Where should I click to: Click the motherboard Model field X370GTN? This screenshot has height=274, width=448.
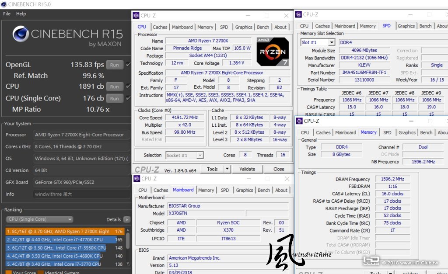pyautogui.click(x=206, y=213)
